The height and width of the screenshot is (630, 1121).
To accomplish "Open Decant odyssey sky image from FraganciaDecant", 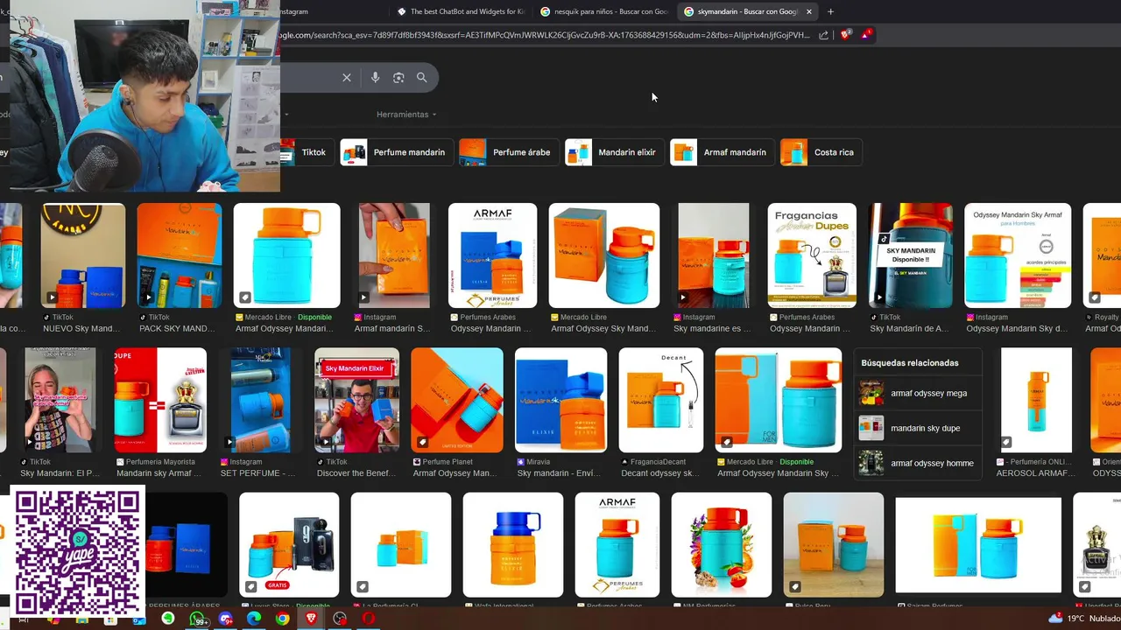I will pyautogui.click(x=660, y=400).
